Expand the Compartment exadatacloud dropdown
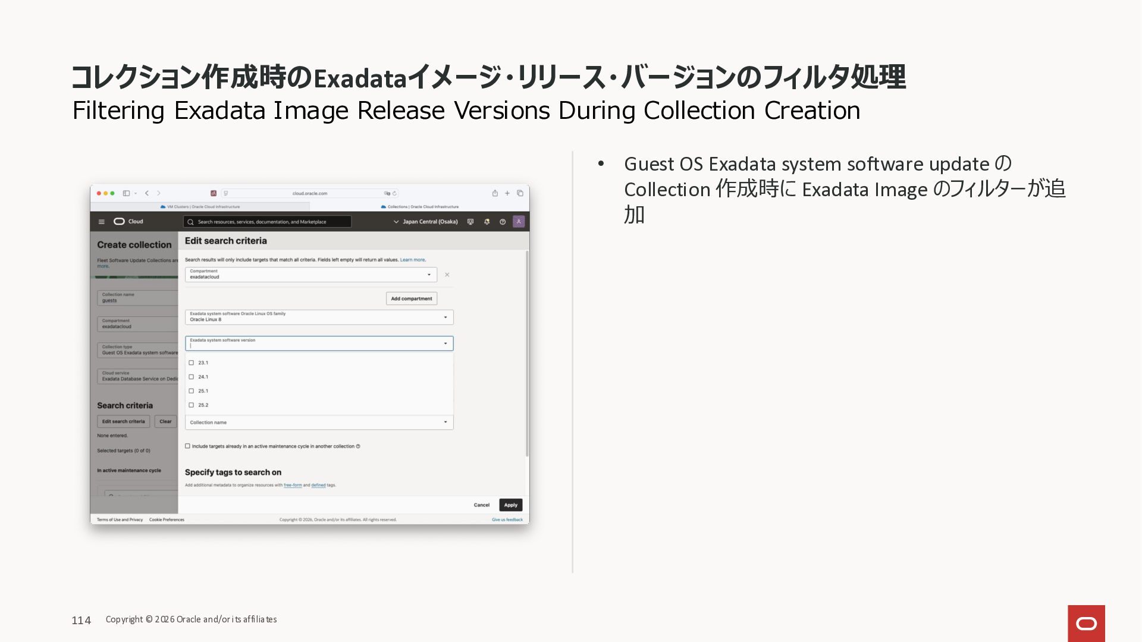 click(x=310, y=274)
